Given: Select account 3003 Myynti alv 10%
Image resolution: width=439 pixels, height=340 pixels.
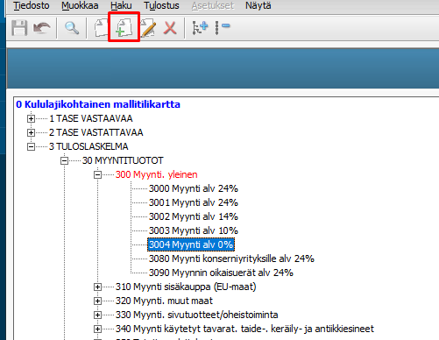Looking at the screenshot, I should tap(194, 230).
